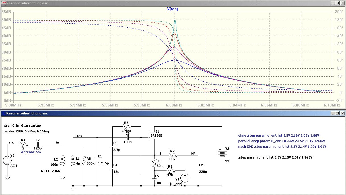The image size is (346, 195).
Task: Select the V3 AC voltage source
Action: tap(7, 160)
